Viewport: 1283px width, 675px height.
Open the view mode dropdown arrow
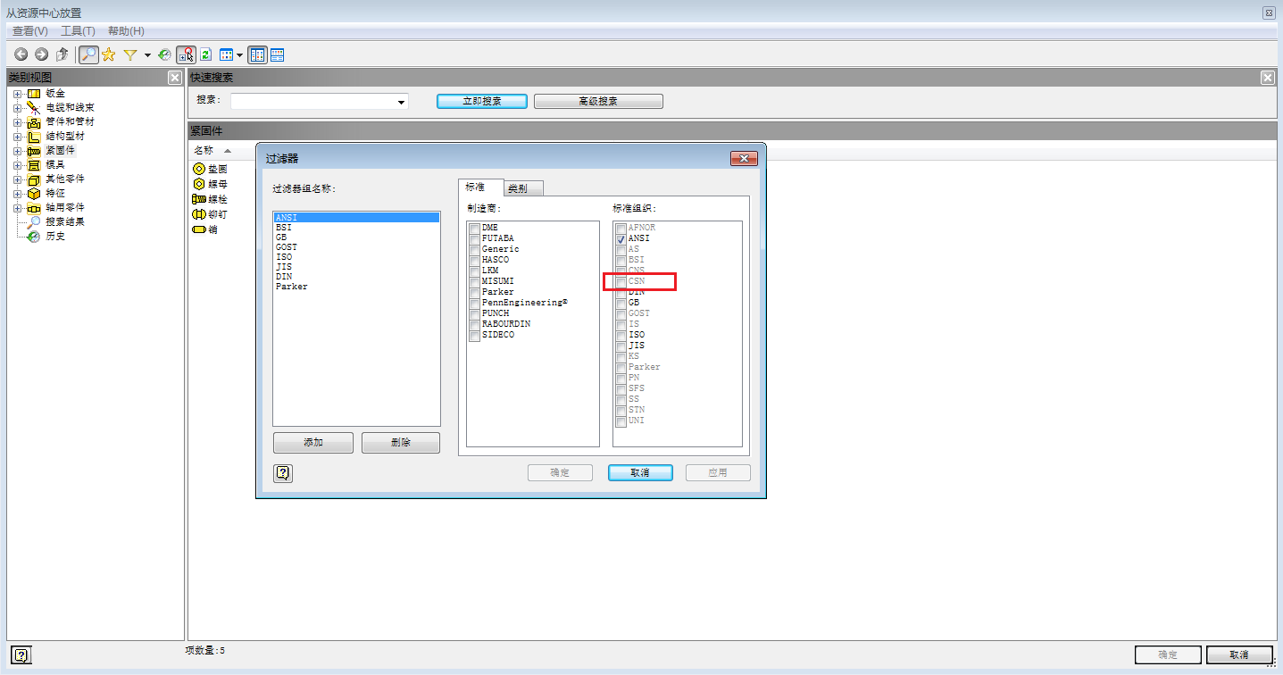pos(239,55)
